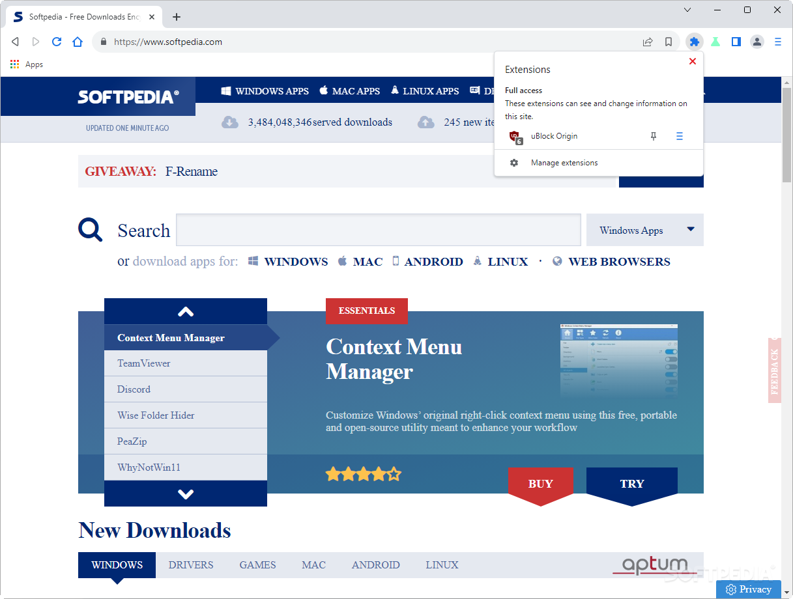Select Discord in essentials list
Screen dimensions: 793x599
coord(186,389)
